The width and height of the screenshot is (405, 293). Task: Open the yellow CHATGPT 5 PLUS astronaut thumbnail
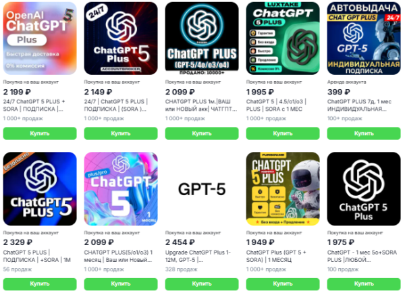click(283, 189)
